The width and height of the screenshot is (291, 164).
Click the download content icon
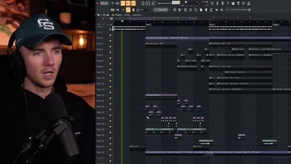pyautogui.click(x=249, y=3)
